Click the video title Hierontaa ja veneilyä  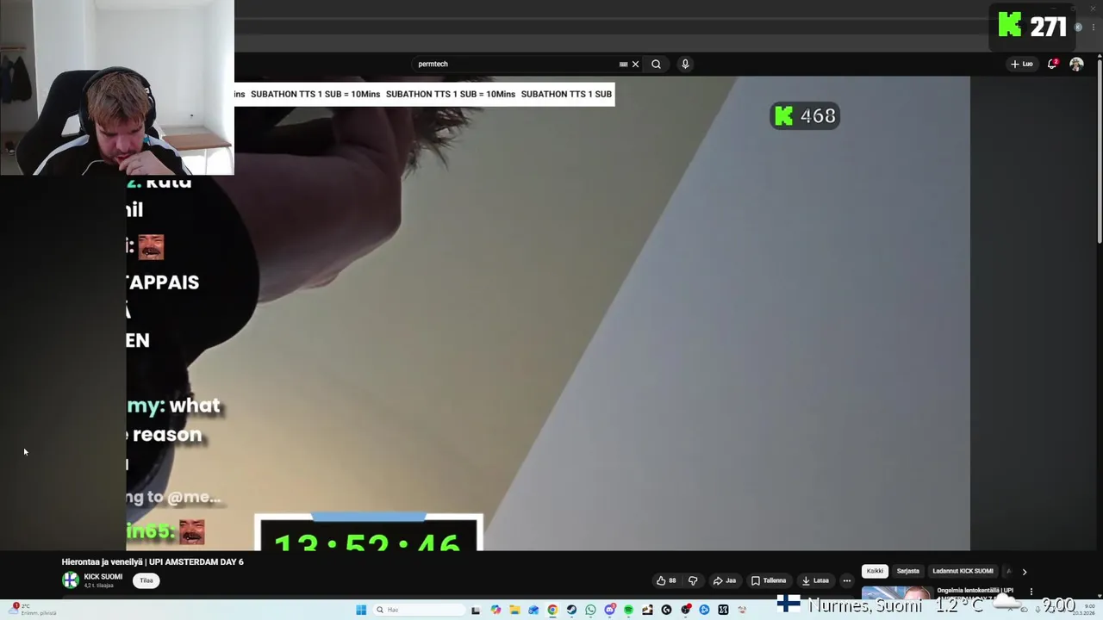click(153, 561)
